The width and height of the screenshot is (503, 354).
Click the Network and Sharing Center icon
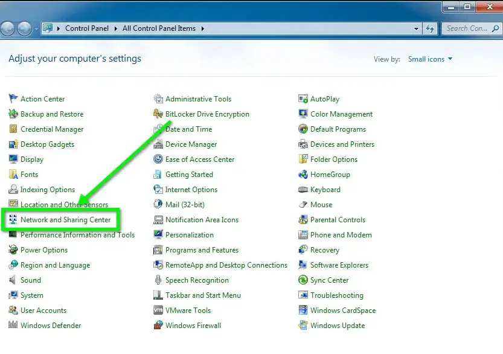click(13, 219)
